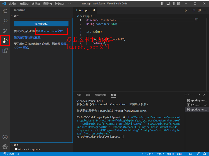Open Run and Debug panel ellipsis menu
This screenshot has width=209, height=156.
pyautogui.click(x=68, y=10)
